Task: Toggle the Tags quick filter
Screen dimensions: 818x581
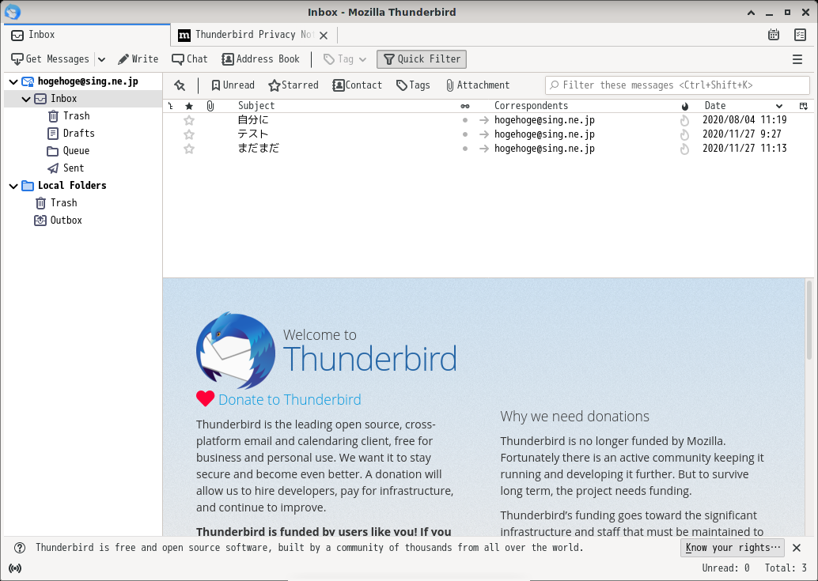Action: pos(413,85)
